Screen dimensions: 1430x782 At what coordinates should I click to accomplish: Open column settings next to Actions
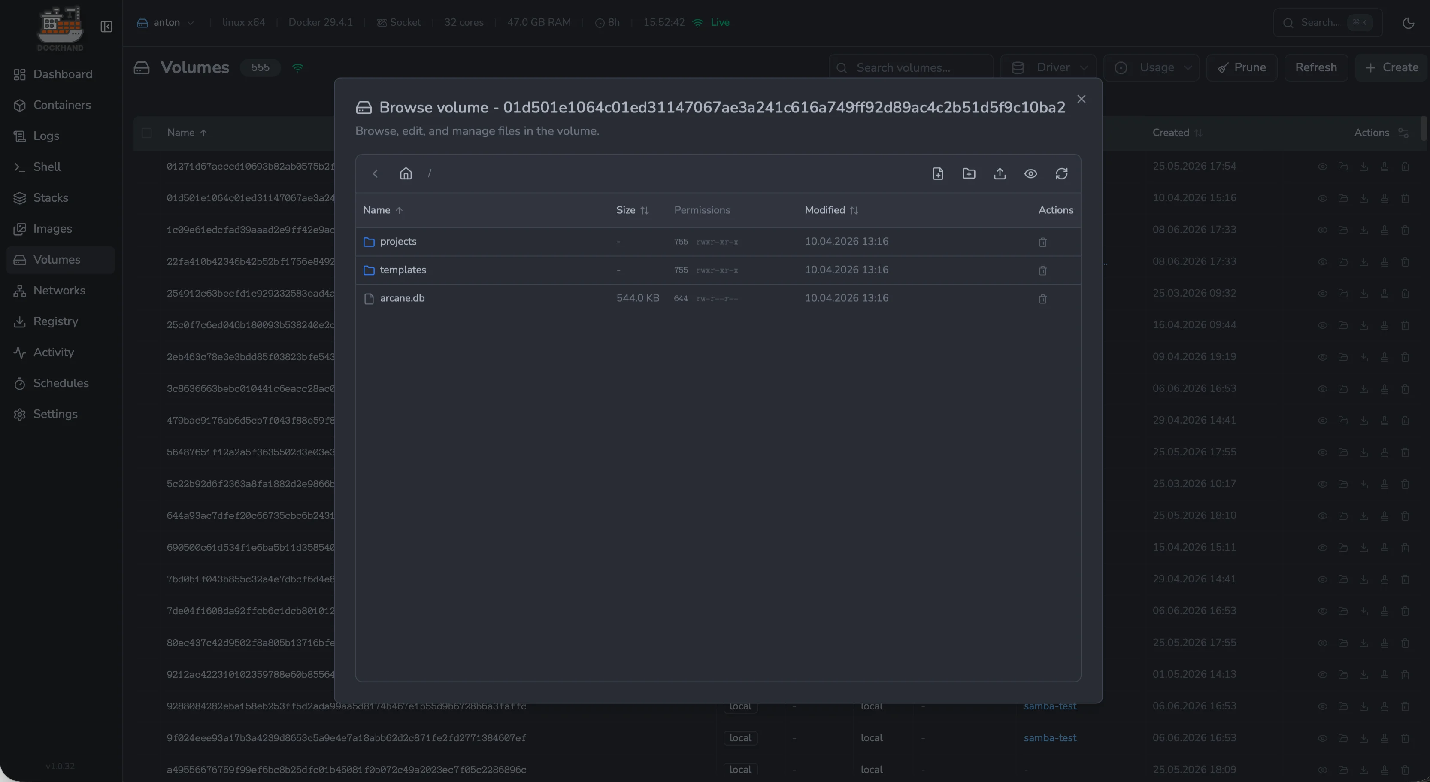[1403, 133]
